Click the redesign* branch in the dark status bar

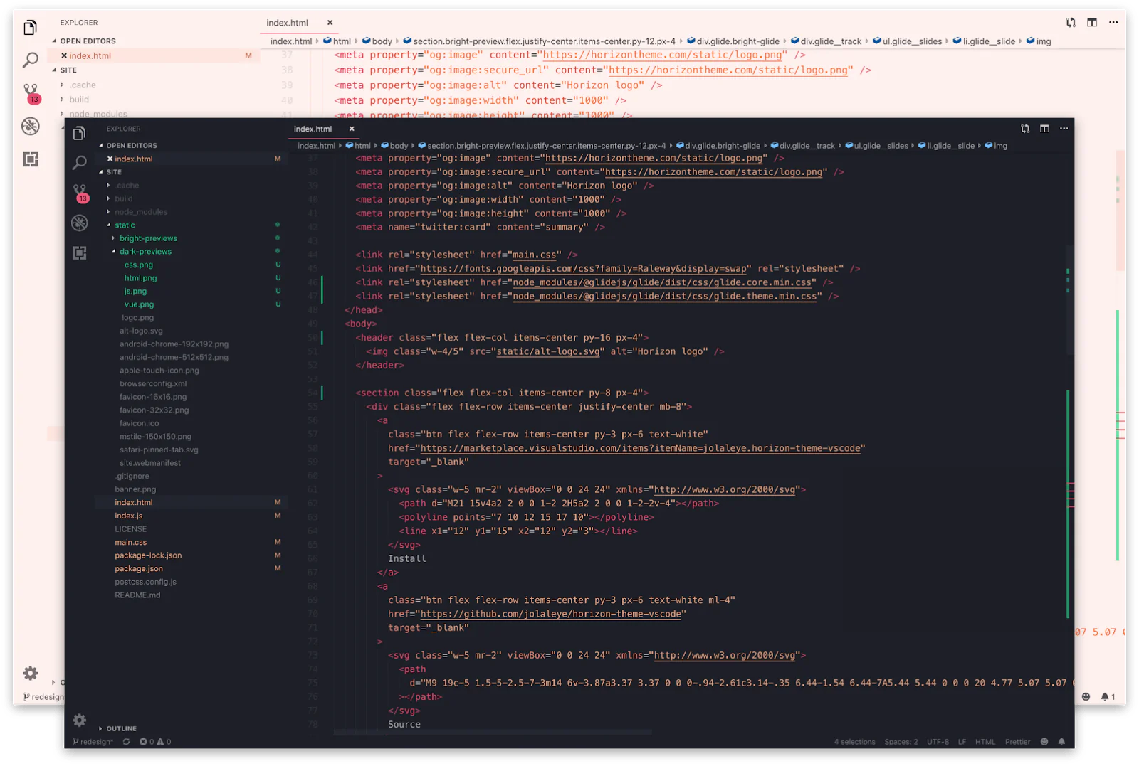click(x=94, y=742)
